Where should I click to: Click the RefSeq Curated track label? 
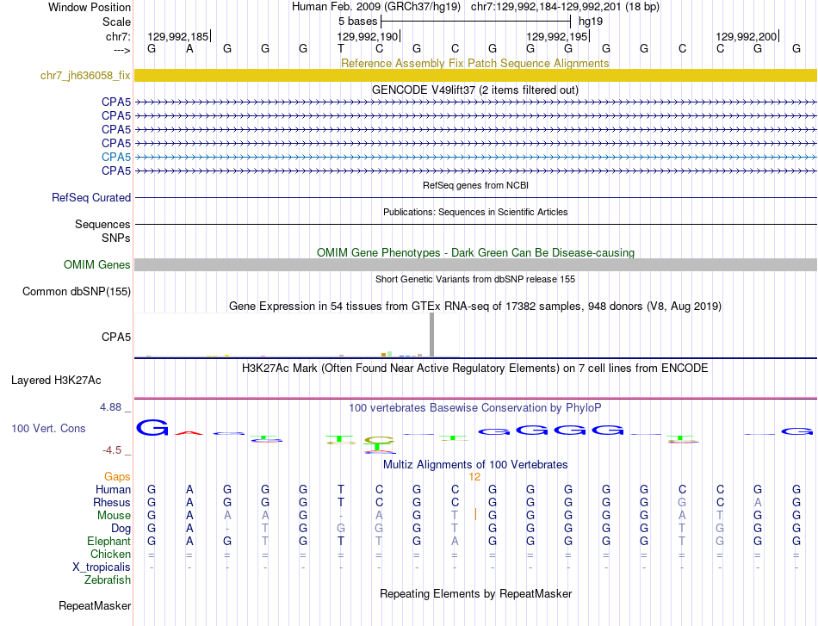(x=91, y=198)
